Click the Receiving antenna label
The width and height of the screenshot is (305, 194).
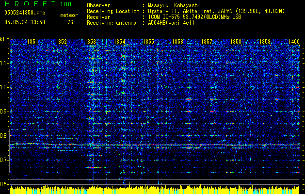[112, 23]
